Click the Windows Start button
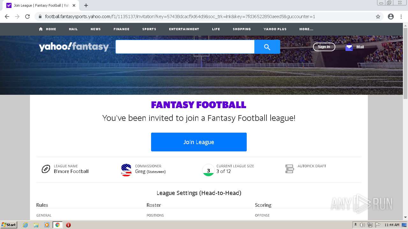The image size is (408, 229). [x=9, y=225]
